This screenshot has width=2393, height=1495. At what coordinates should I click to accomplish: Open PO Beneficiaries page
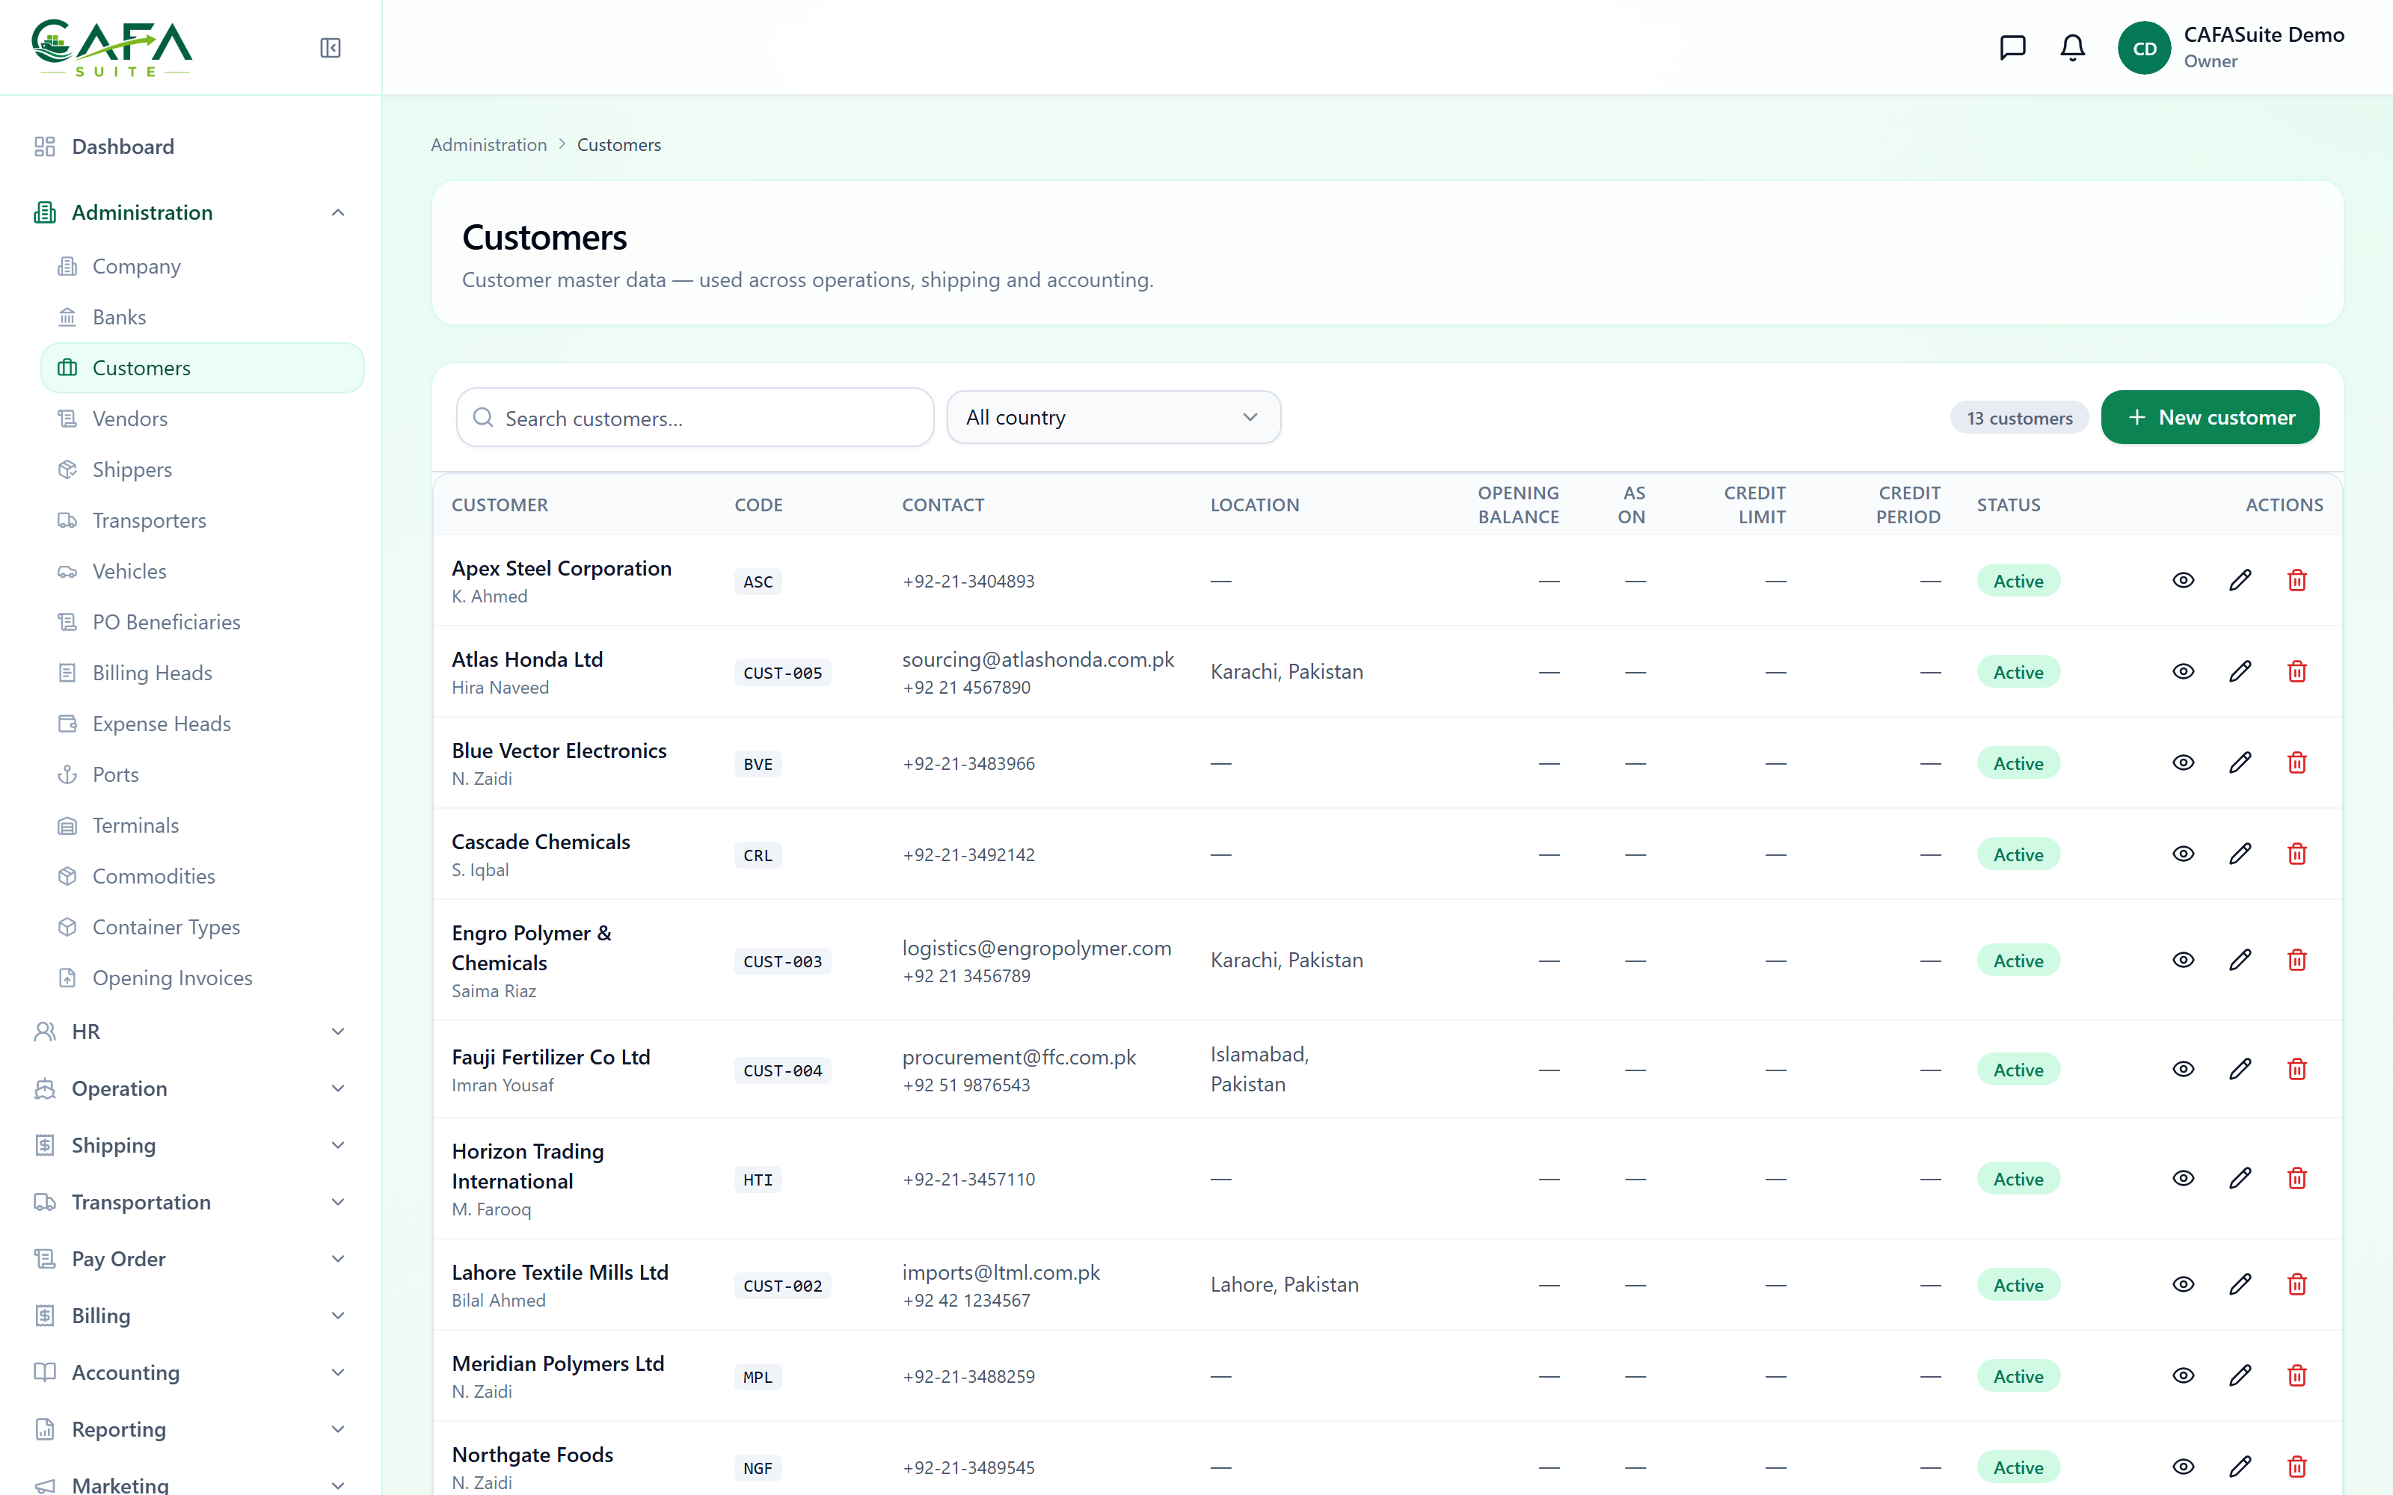202,622
